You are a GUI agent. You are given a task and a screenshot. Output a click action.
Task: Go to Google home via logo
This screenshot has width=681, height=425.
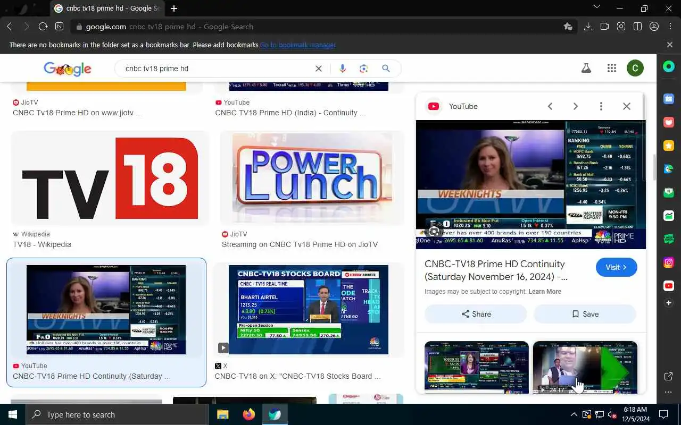(x=68, y=69)
